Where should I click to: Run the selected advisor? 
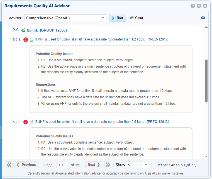click(x=117, y=18)
